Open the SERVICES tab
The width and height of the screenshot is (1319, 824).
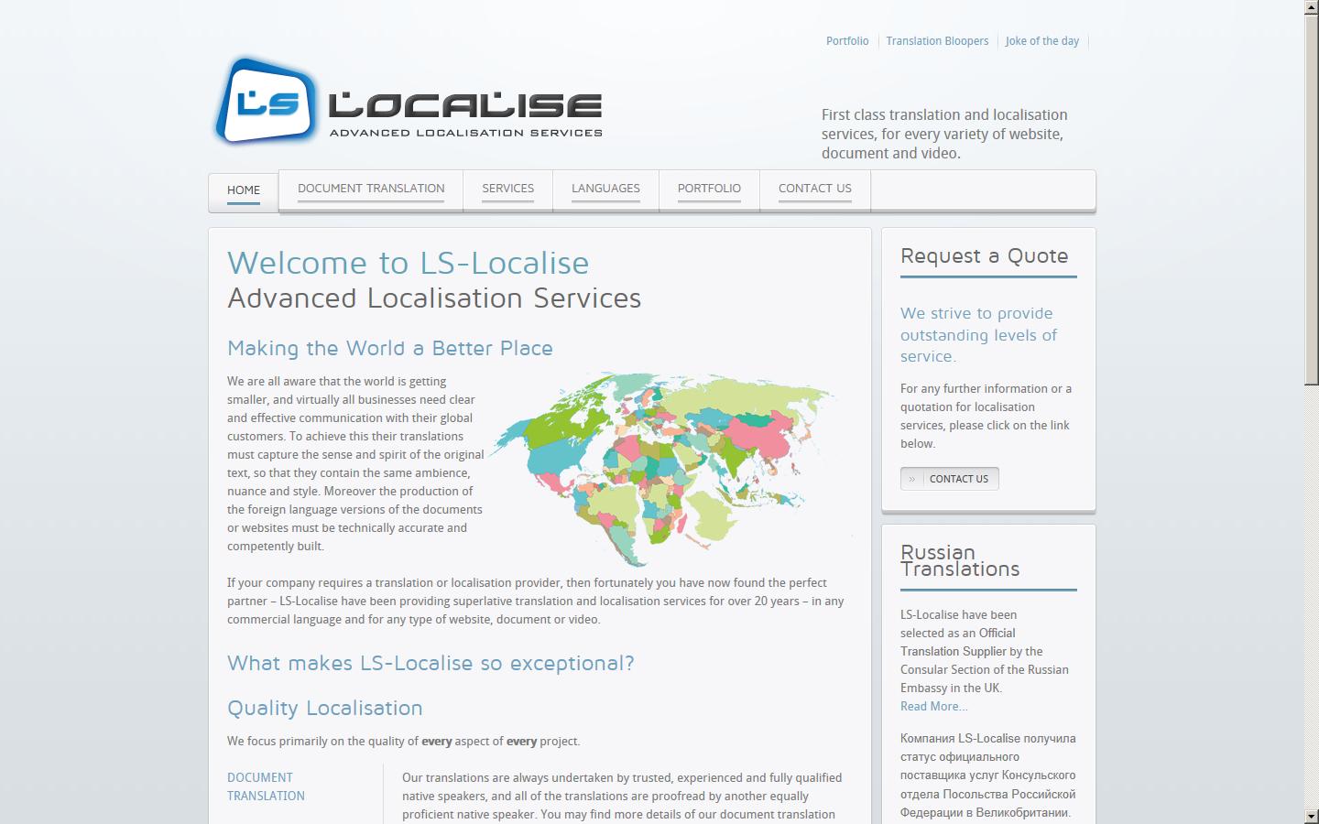pyautogui.click(x=507, y=189)
